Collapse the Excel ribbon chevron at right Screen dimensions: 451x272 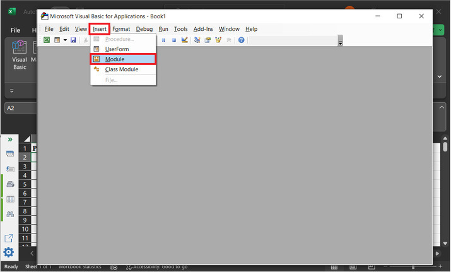coord(440,76)
